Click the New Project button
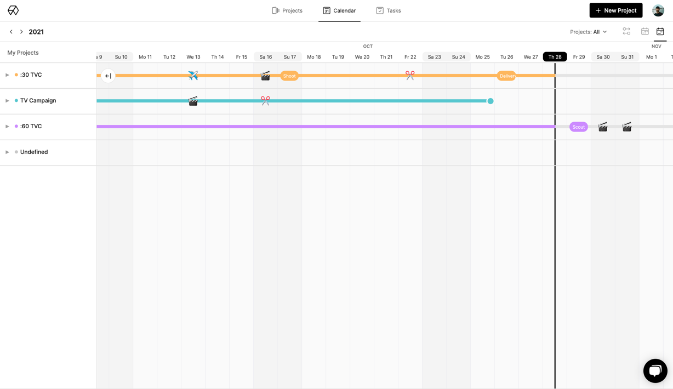Image resolution: width=673 pixels, height=389 pixels. (615, 10)
